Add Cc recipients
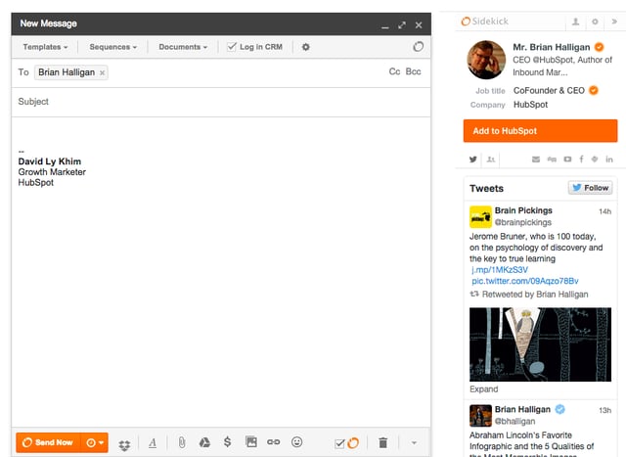Screen dimensions: 626x457 pos(394,71)
